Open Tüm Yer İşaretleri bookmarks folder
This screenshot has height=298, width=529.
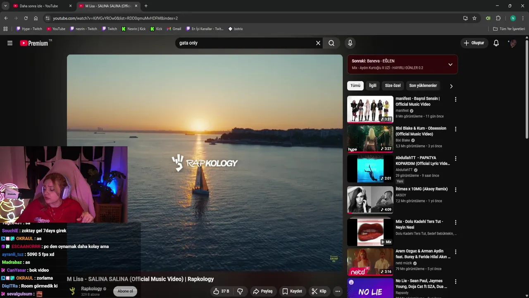tap(509, 29)
